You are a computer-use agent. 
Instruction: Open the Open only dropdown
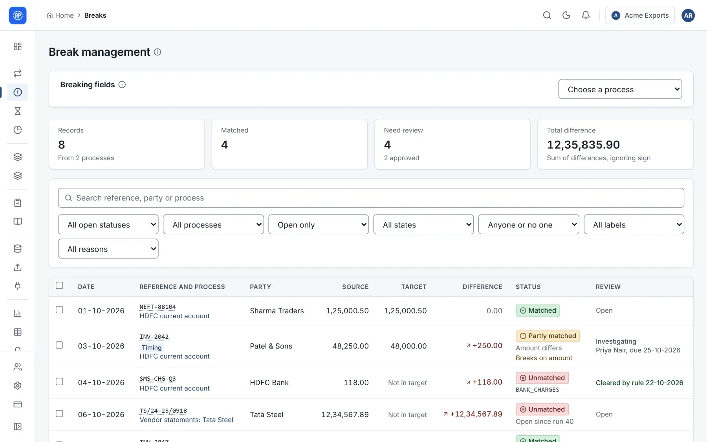point(319,224)
